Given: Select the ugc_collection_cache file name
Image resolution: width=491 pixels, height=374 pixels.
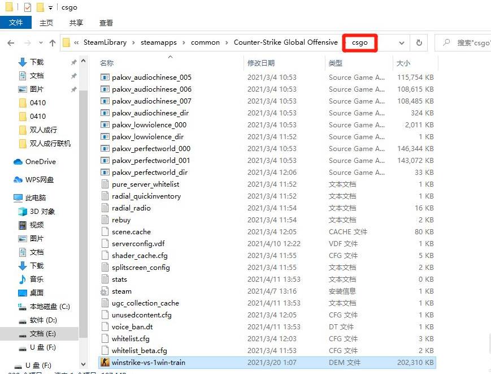Looking at the screenshot, I should pyautogui.click(x=145, y=303).
